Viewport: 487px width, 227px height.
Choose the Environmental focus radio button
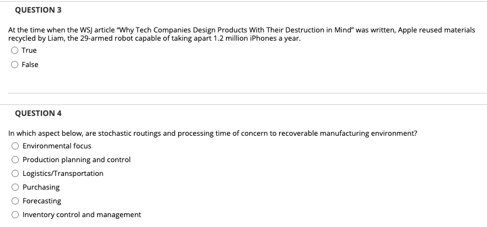(x=15, y=146)
